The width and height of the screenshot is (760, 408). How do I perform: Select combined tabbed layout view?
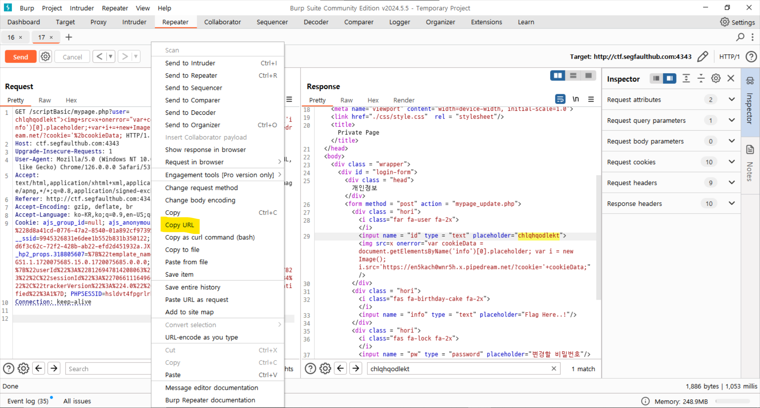589,76
